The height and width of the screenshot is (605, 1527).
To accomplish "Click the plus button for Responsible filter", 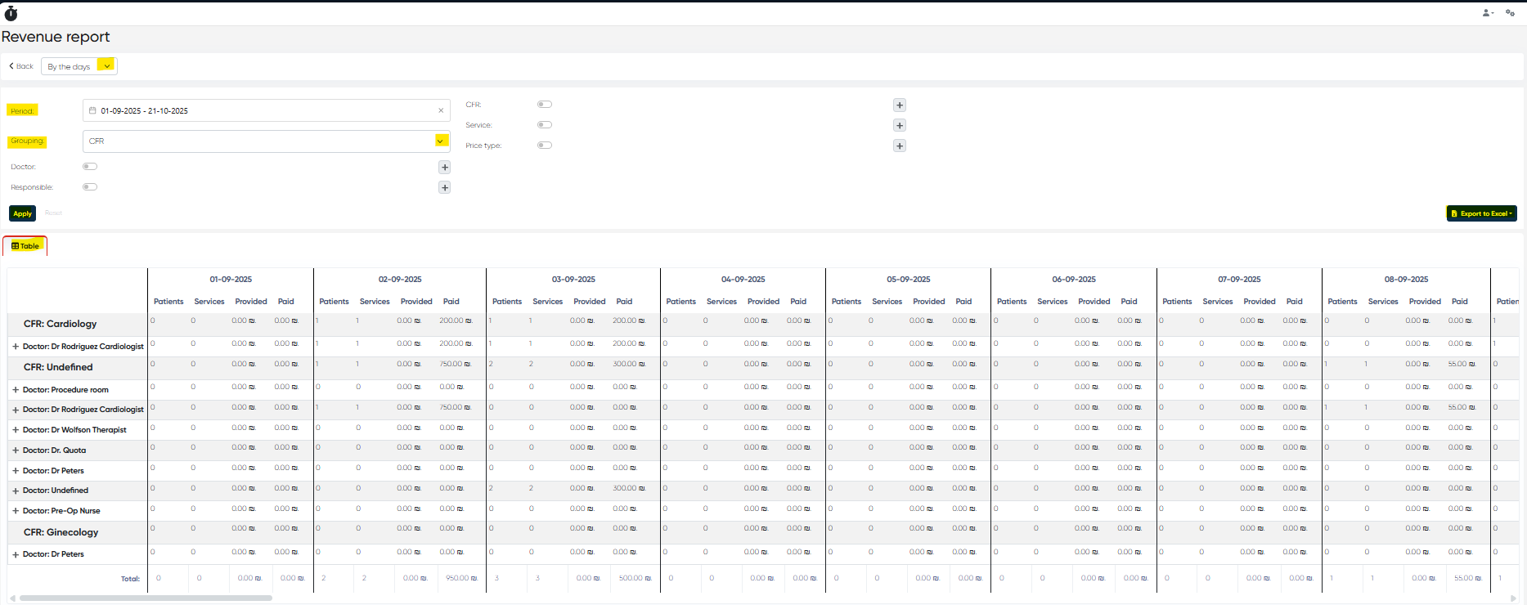I will 445,188.
